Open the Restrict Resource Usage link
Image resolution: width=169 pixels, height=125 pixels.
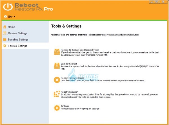pyautogui.click(x=72, y=78)
